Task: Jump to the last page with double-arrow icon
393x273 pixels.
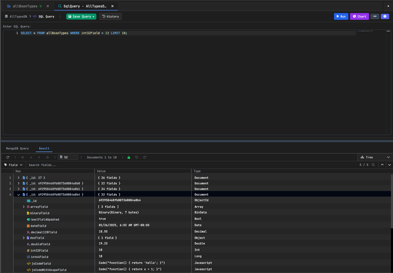Action: [x=48, y=157]
